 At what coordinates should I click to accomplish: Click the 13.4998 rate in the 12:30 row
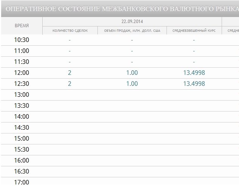(x=194, y=84)
